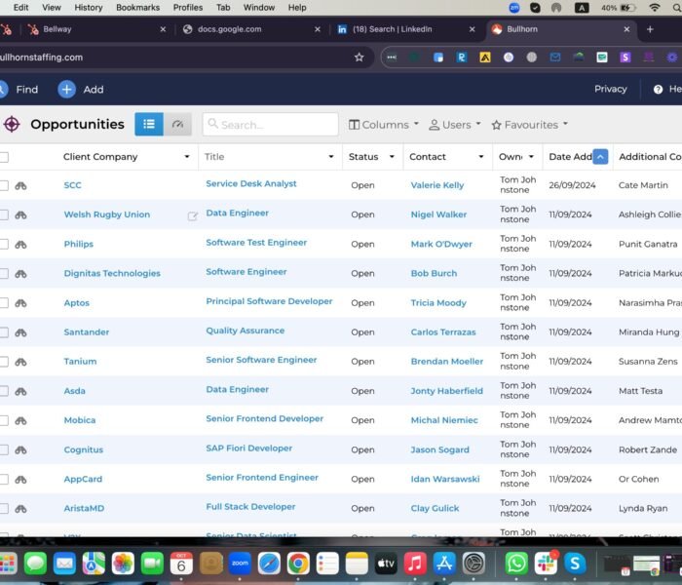Open binoculars preview for Welsh Rugby Union
682x585 pixels.
(20, 215)
